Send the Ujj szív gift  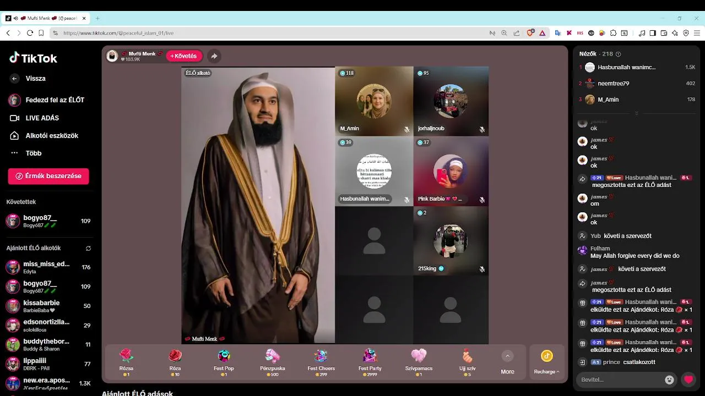pos(468,362)
